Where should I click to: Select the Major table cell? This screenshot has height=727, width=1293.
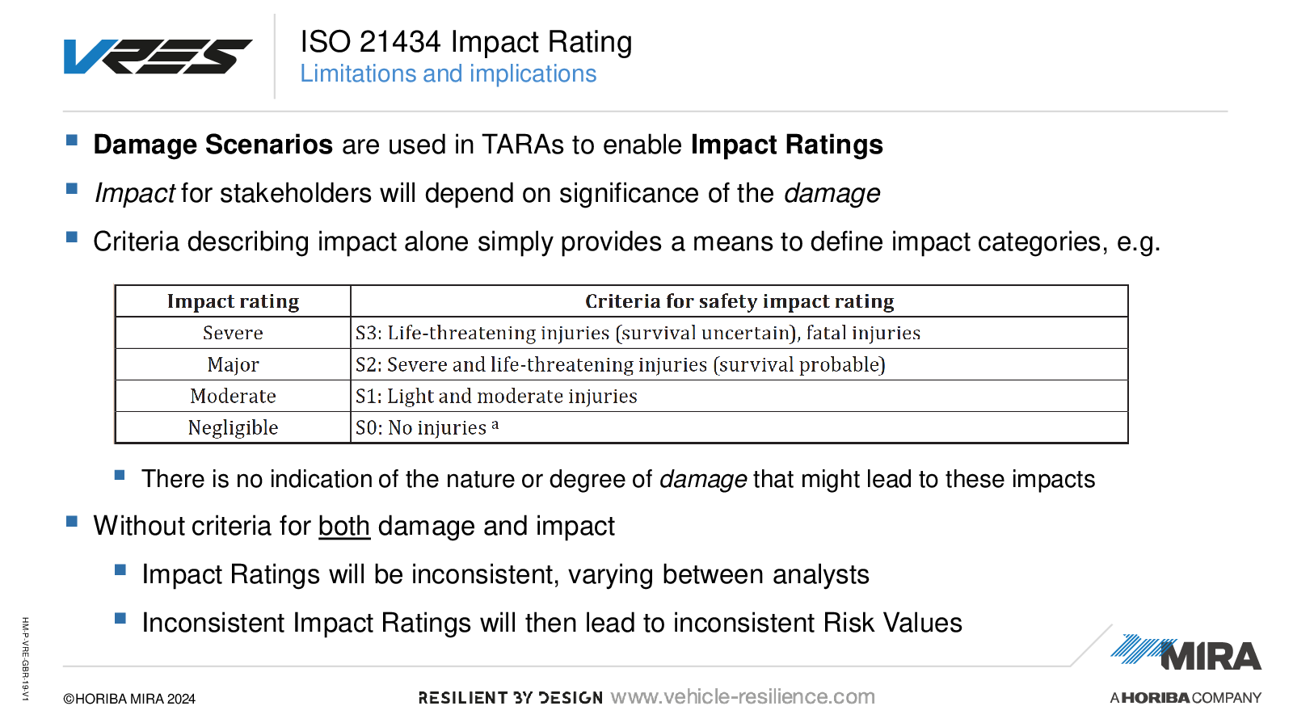click(233, 364)
